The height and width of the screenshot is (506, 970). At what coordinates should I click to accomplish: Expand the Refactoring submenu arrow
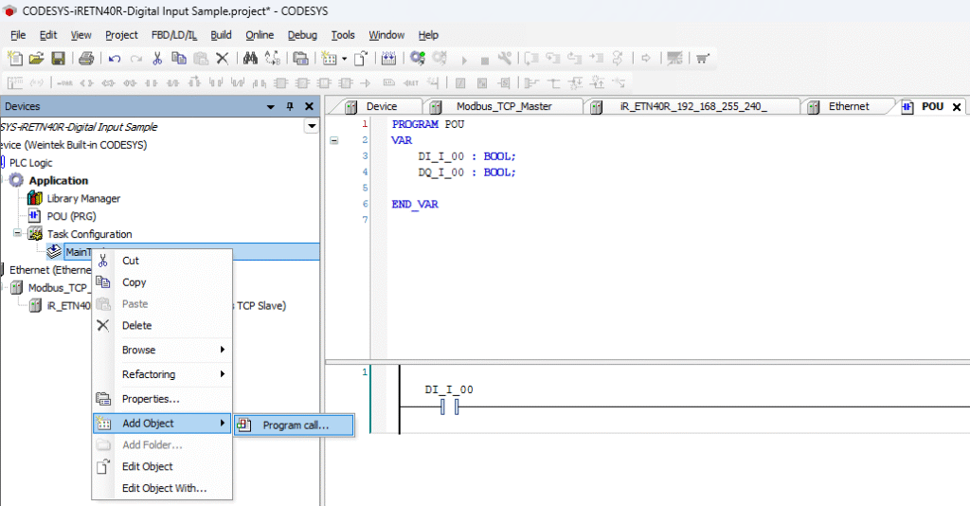[x=222, y=373]
